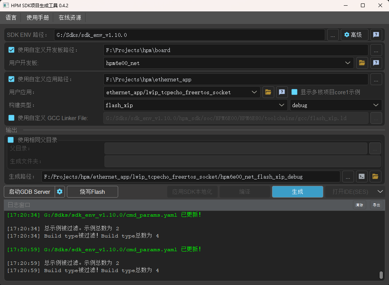Open the folder icon beside user board dropdown
389x285 pixels.
click(362, 63)
